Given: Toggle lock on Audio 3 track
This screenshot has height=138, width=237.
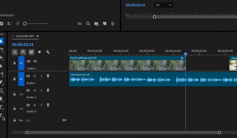Looking at the screenshot, I should [15, 108].
